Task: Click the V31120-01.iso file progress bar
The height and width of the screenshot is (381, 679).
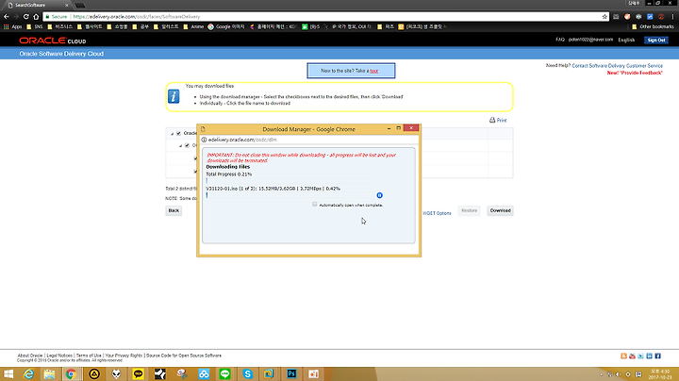Action: [290, 195]
